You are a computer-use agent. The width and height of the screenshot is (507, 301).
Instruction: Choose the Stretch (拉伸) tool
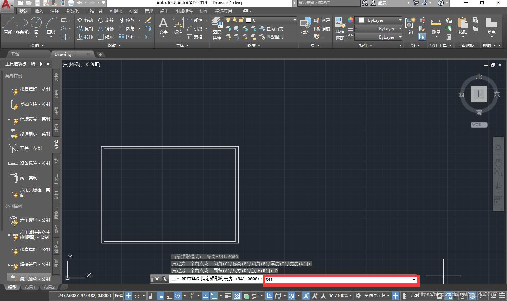(85, 37)
